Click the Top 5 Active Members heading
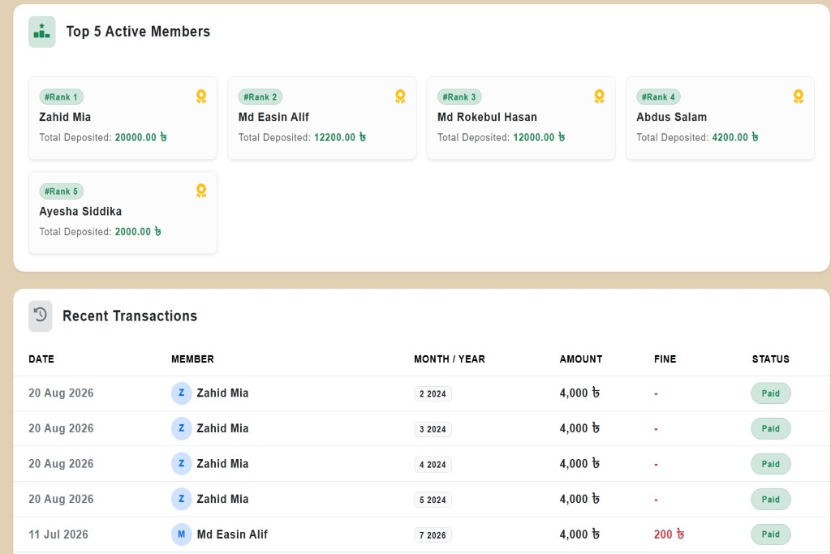The height and width of the screenshot is (554, 831). [x=138, y=32]
